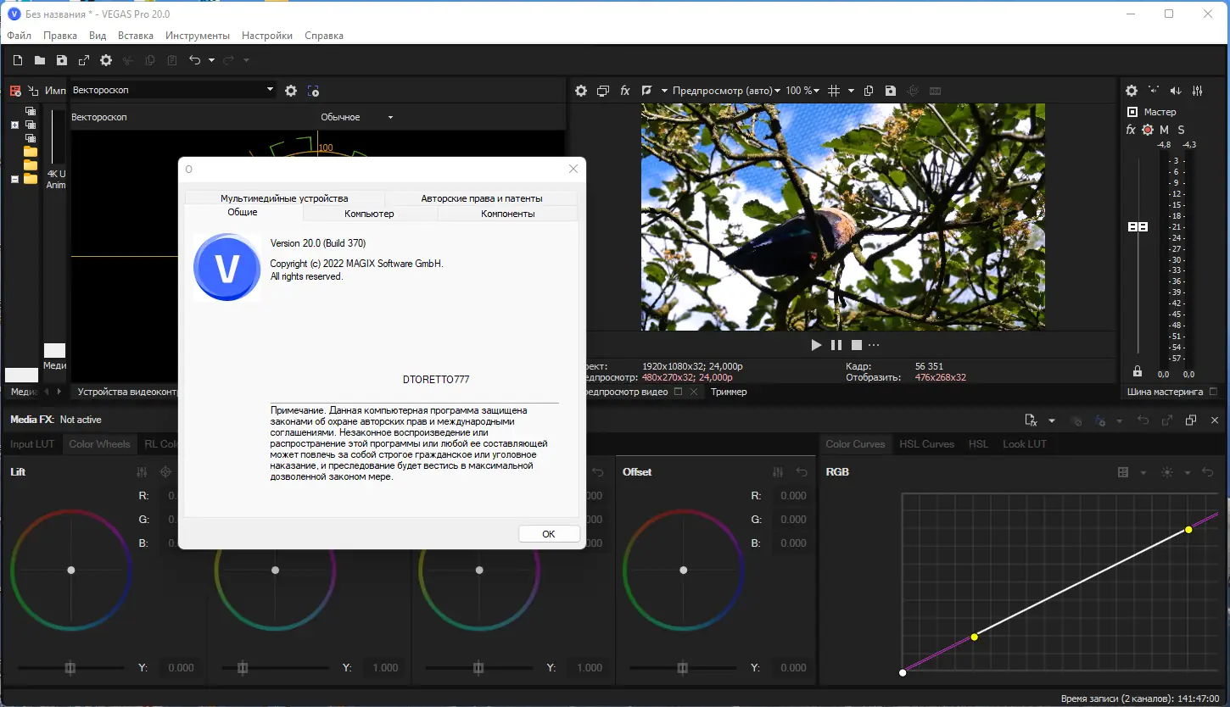
Task: Open the Инструменты menu
Action: [198, 36]
